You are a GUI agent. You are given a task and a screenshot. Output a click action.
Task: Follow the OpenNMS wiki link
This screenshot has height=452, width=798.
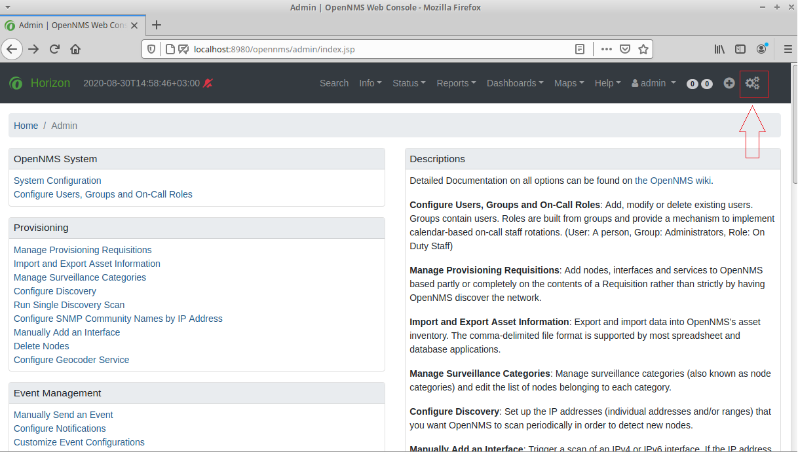673,181
